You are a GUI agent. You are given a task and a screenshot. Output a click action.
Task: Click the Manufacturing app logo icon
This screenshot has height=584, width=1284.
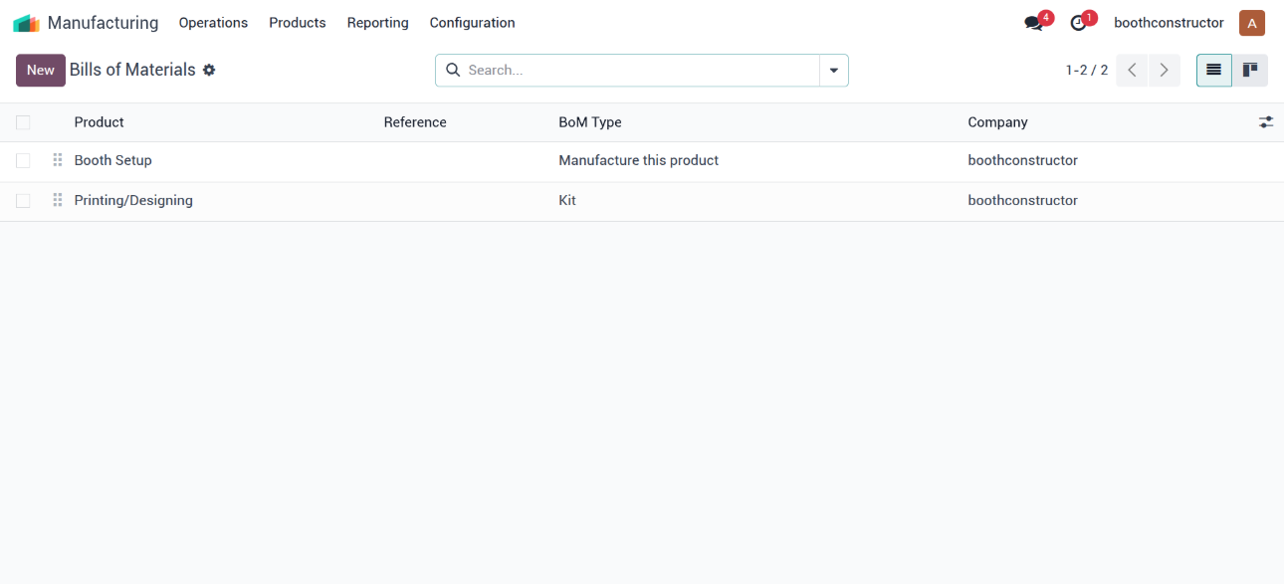(x=27, y=23)
